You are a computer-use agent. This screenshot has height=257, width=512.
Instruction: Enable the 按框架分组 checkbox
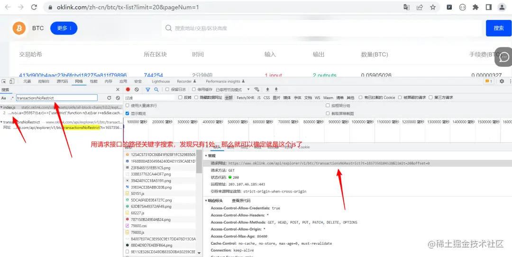coord(328,105)
